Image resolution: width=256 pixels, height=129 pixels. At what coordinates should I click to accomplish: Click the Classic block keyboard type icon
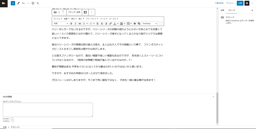click(x=55, y=12)
